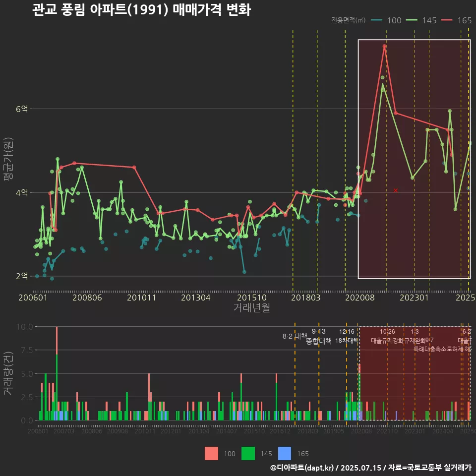Click the tallest volume bar reaching 10.0
This screenshot has width=476, height=476.
pos(57,373)
